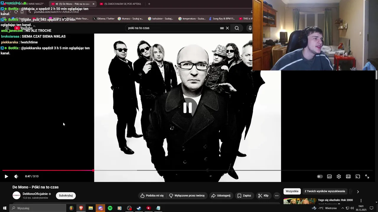
Task: Click the browser address bar URL
Action: tap(56, 12)
